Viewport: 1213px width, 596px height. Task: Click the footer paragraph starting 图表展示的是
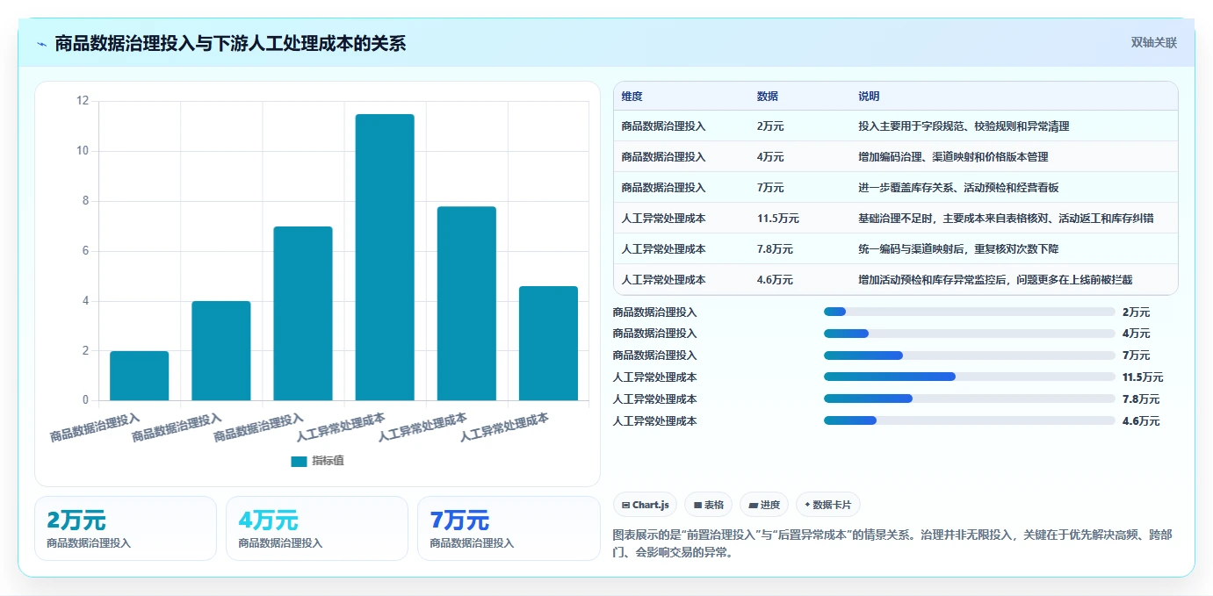[x=895, y=543]
